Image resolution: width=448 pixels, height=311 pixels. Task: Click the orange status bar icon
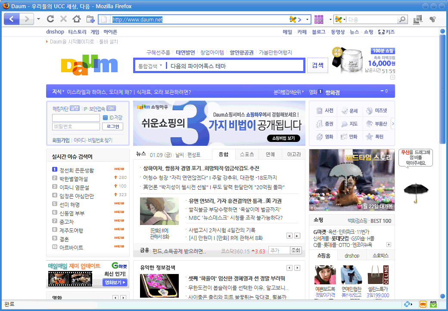click(423, 304)
